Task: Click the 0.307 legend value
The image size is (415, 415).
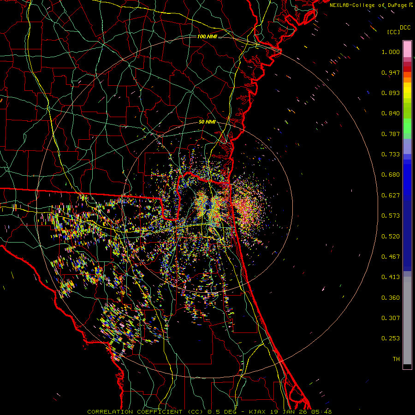Action: pyautogui.click(x=391, y=318)
